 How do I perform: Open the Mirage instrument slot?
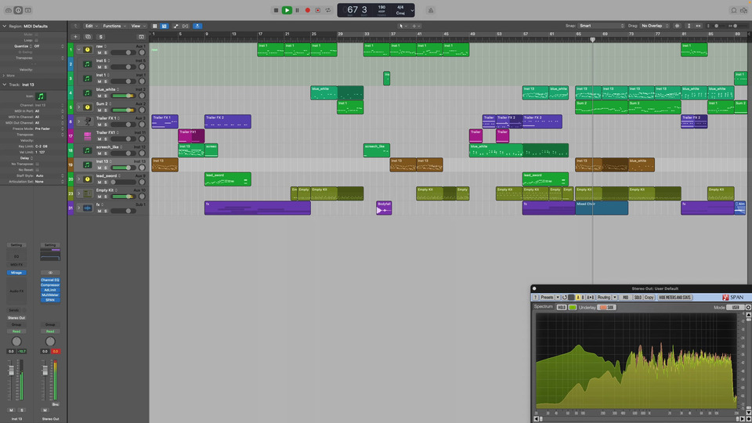[16, 273]
